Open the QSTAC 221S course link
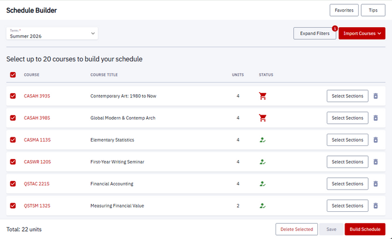The image size is (392, 239). (x=36, y=184)
